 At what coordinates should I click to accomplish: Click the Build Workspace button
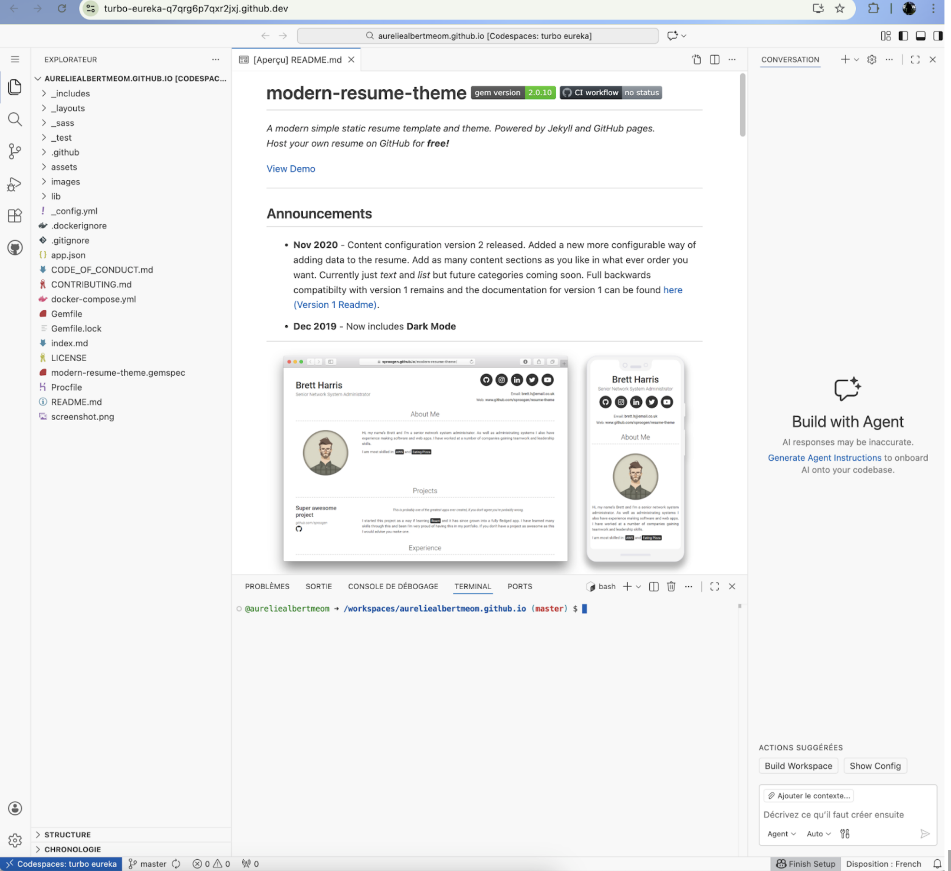[x=798, y=766]
